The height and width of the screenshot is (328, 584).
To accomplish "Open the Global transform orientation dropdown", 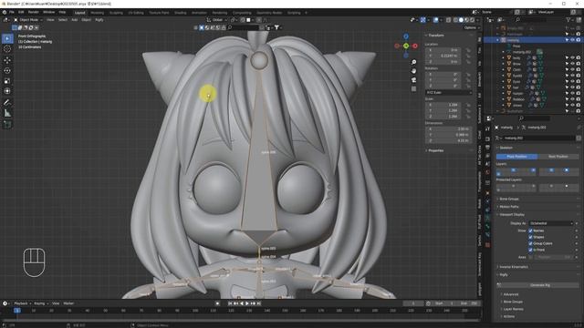I will click(x=217, y=20).
